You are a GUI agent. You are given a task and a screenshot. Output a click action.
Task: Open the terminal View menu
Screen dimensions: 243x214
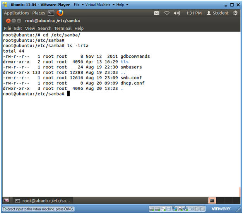coord(30,29)
